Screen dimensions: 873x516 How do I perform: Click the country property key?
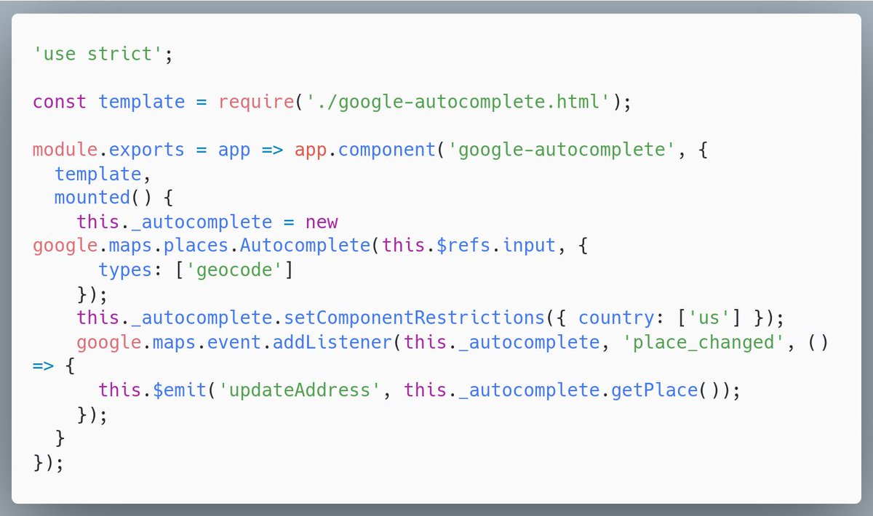(x=615, y=318)
